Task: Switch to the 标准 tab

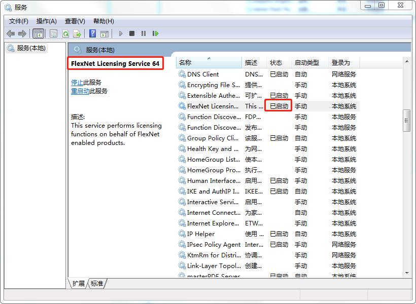Action: pos(96,284)
